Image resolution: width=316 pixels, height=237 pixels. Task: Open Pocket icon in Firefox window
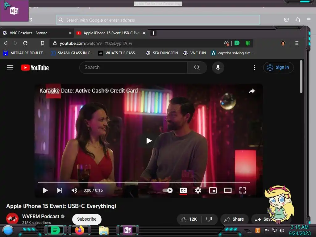tap(286, 20)
